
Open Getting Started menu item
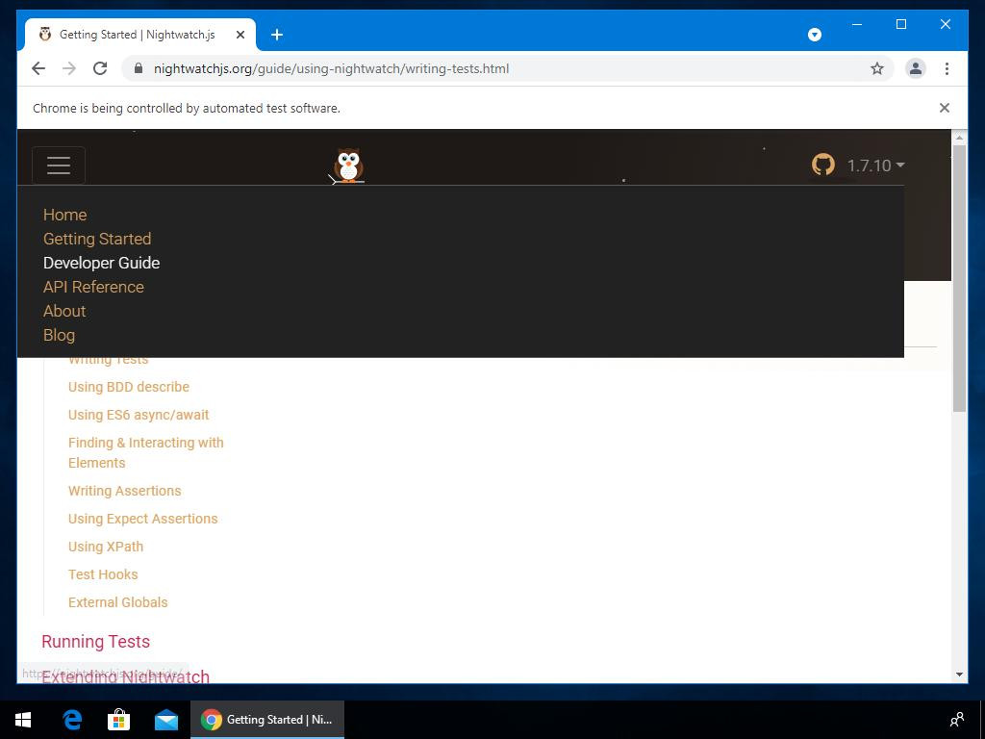[97, 239]
